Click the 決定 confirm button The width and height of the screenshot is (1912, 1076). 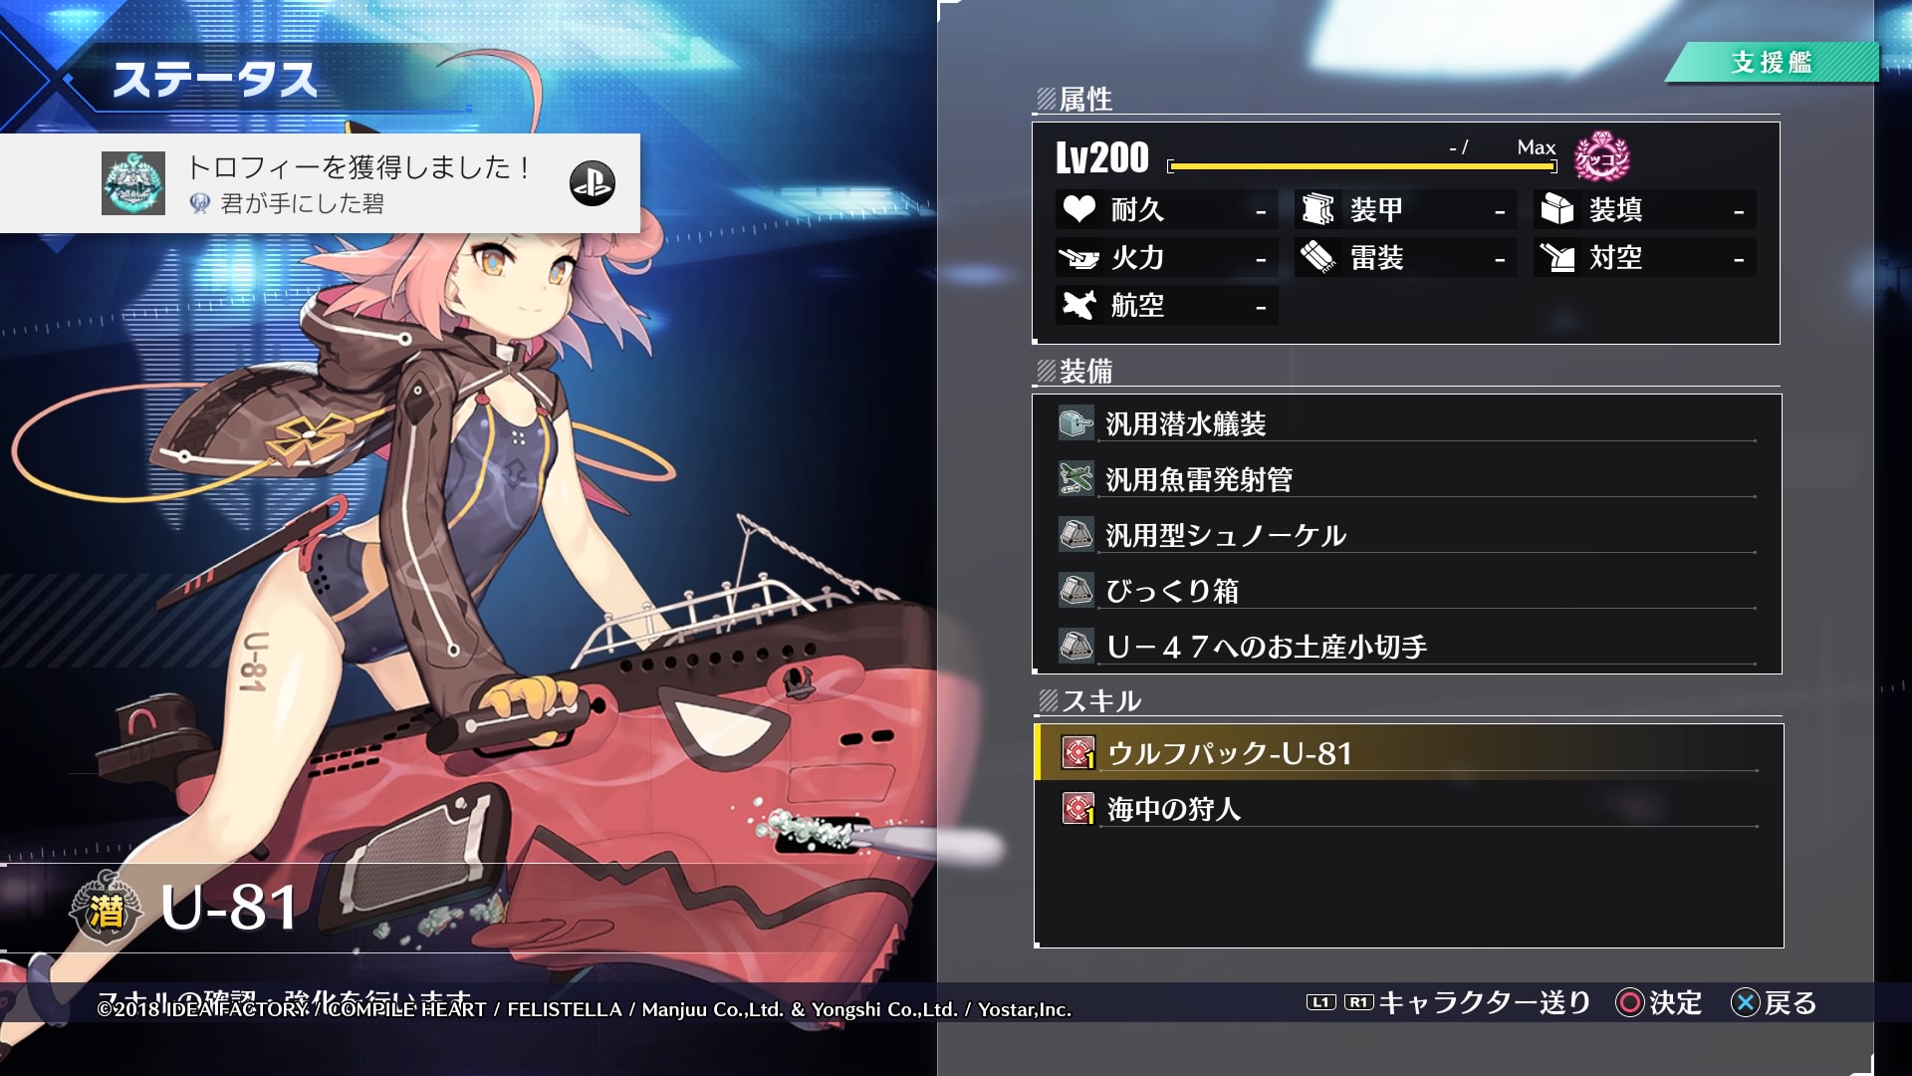pyautogui.click(x=1659, y=1003)
